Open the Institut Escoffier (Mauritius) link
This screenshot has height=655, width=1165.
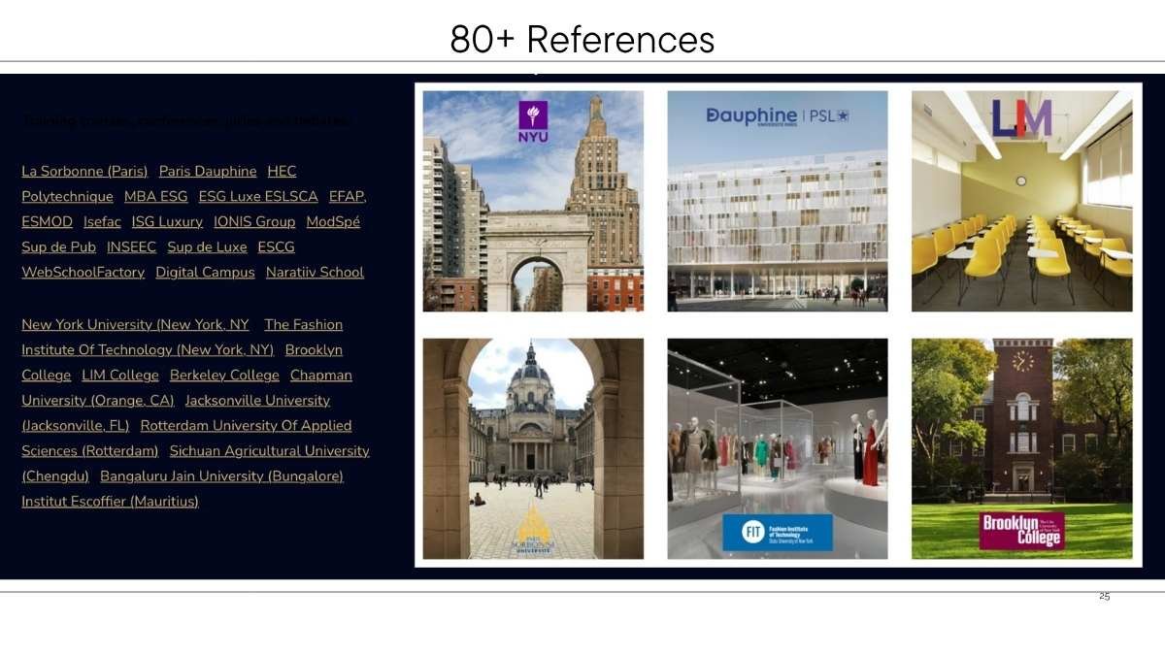(110, 502)
